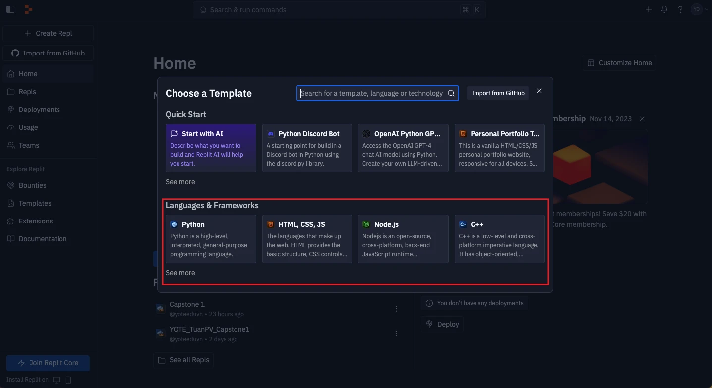
Task: Go to Home in sidebar
Action: (48, 74)
